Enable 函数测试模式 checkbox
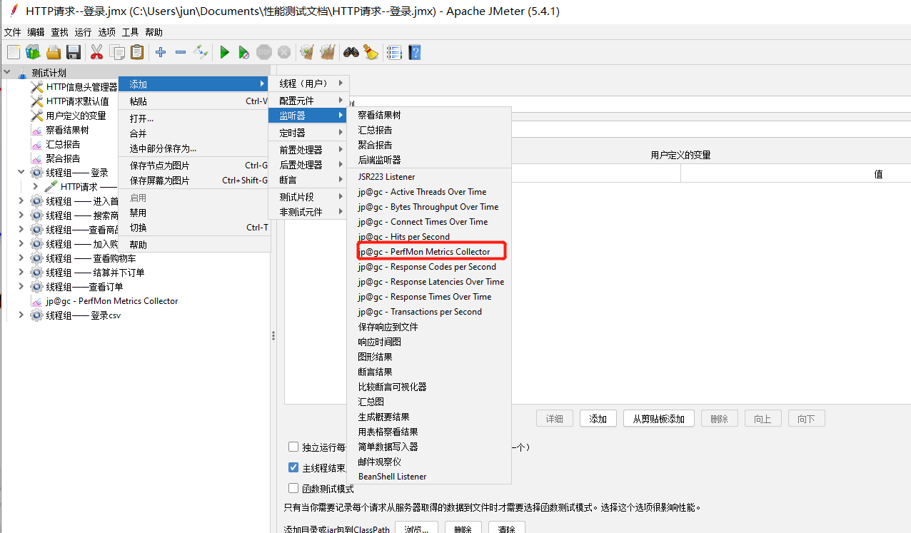Viewport: 911px width, 533px height. [x=293, y=488]
